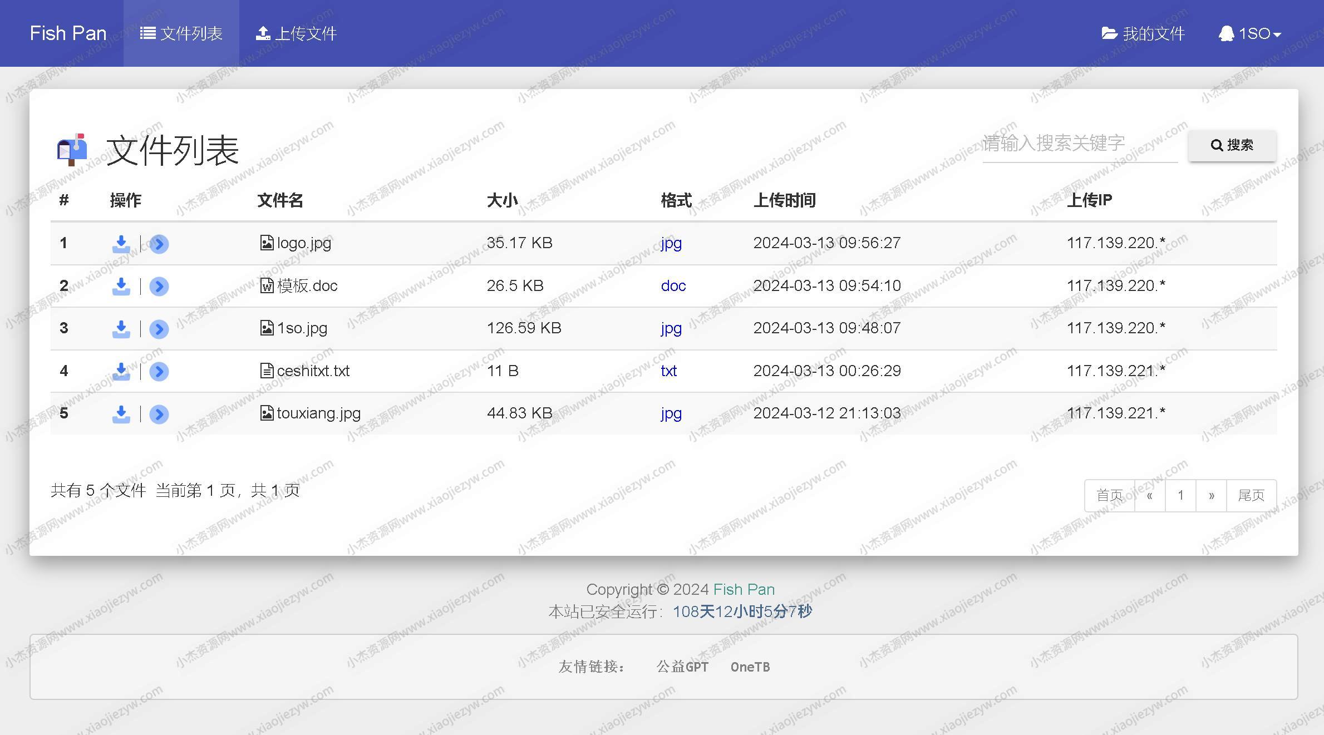Click the preview icon for logo.jpg

coord(159,244)
